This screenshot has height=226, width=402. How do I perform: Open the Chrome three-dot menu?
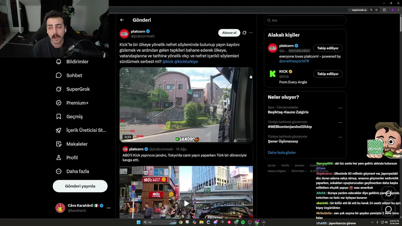(398, 10)
